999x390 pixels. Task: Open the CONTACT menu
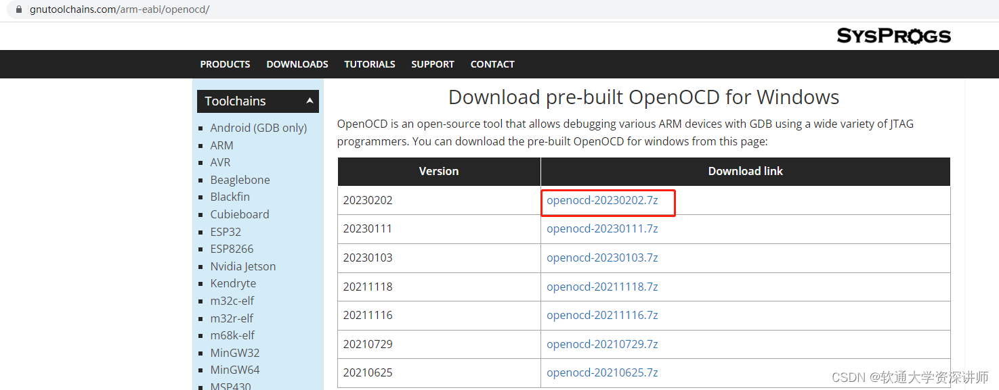coord(492,64)
